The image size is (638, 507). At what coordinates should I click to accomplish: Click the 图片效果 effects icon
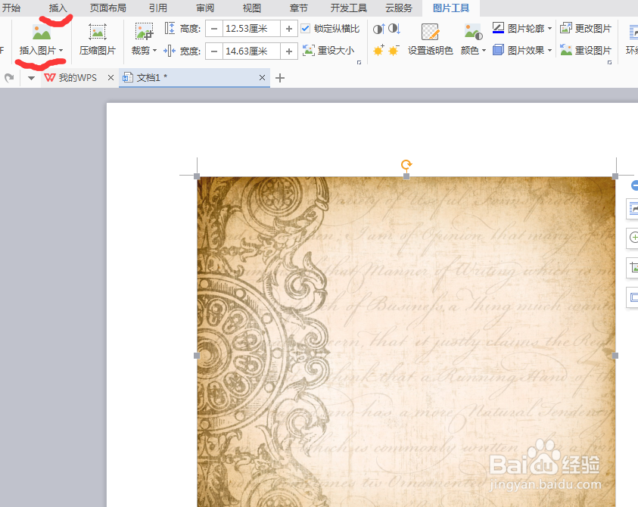pos(498,50)
